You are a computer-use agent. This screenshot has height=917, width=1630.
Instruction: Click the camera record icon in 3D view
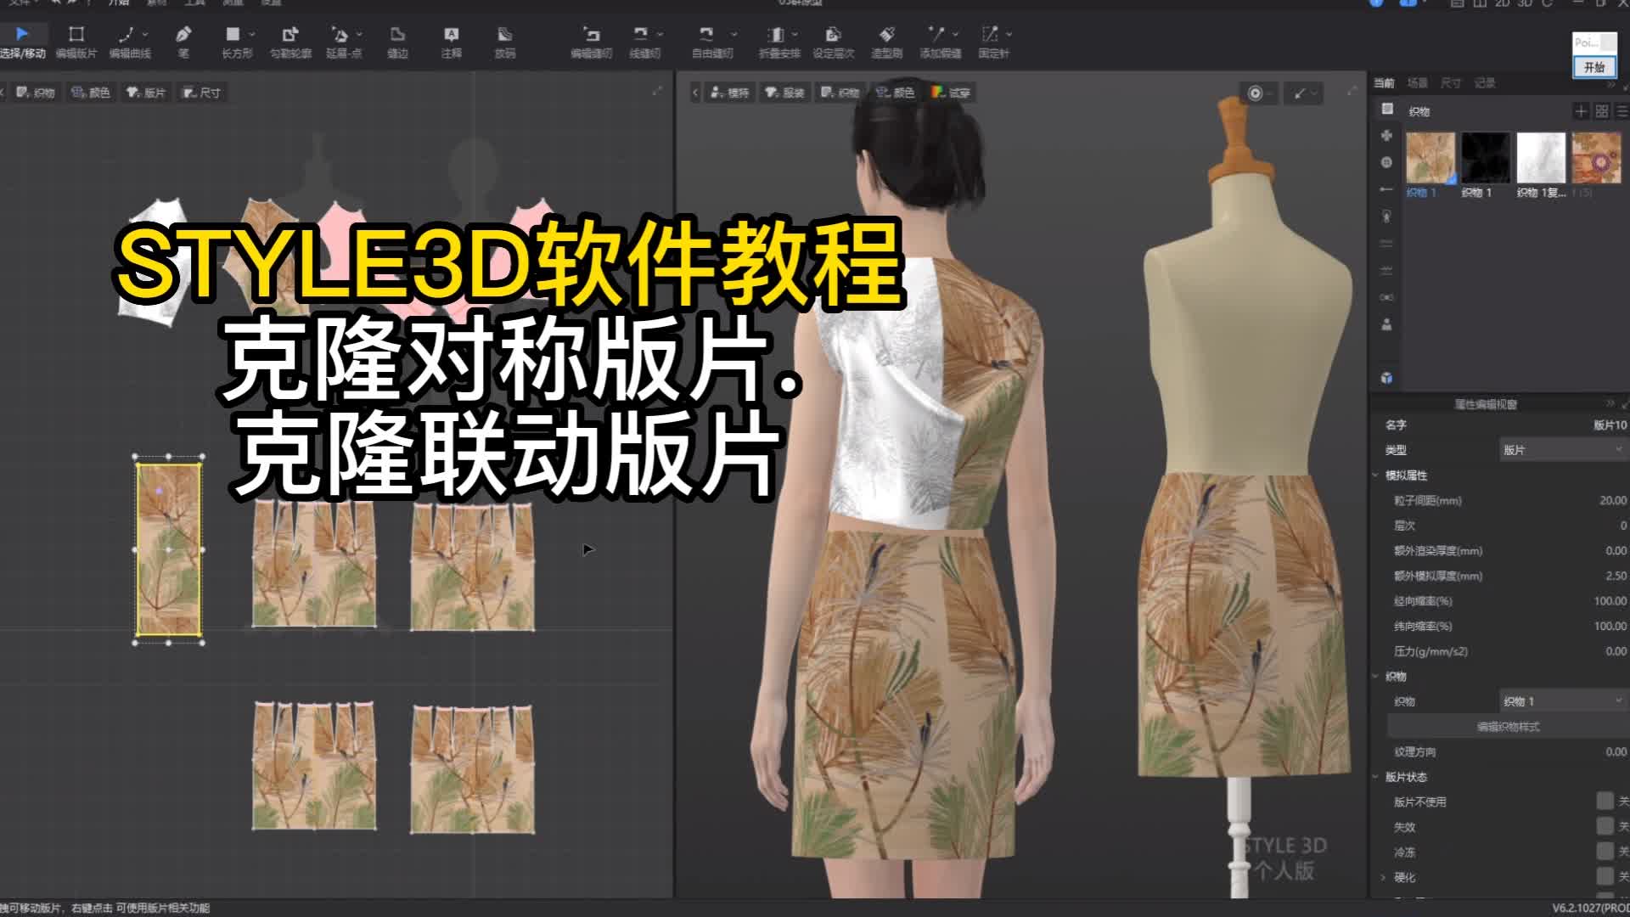coord(1256,93)
